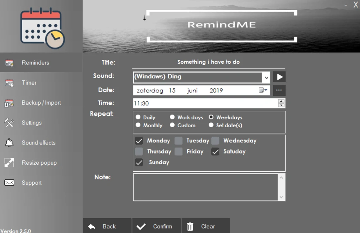This screenshot has height=233, width=360.
Task: Check the Tuesday checkbox
Action: [x=178, y=140]
